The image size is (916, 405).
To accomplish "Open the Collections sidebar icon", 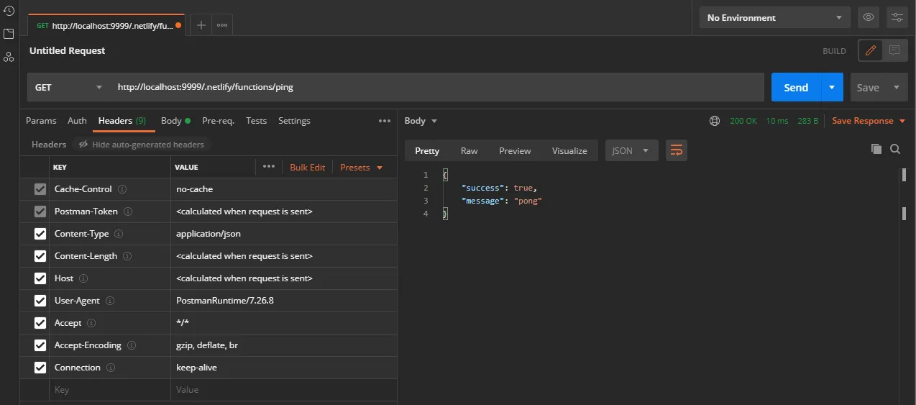I will tap(9, 34).
